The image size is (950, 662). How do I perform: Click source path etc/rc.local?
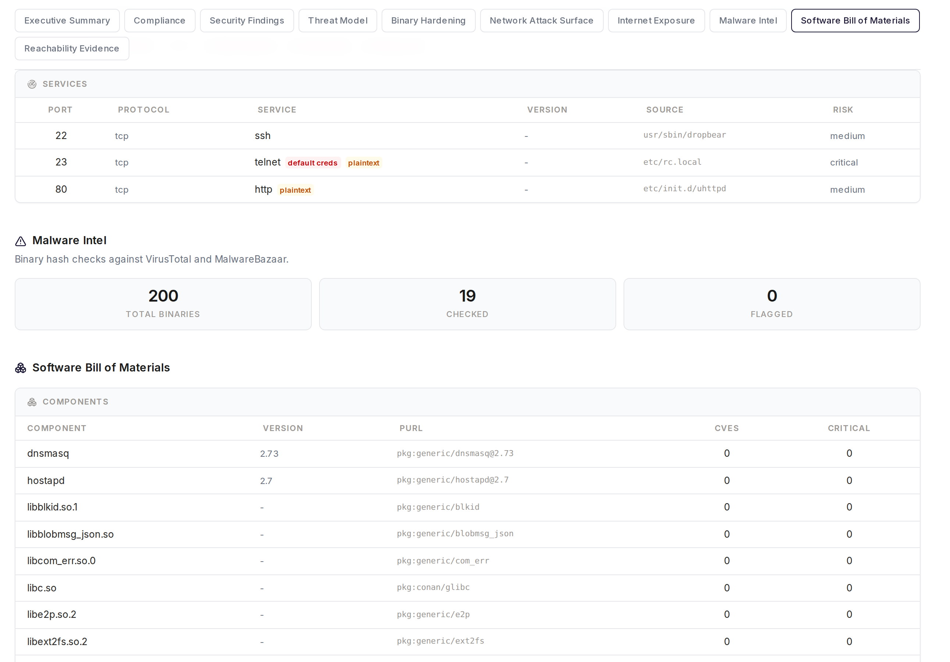[672, 162]
